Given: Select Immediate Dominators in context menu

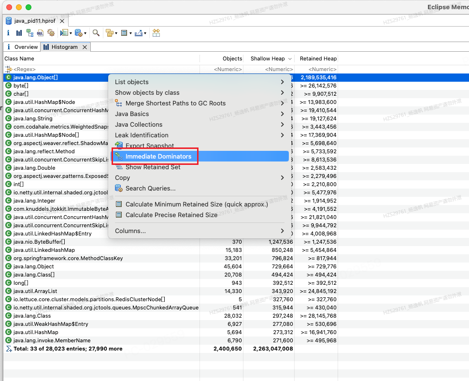Looking at the screenshot, I should [x=199, y=156].
